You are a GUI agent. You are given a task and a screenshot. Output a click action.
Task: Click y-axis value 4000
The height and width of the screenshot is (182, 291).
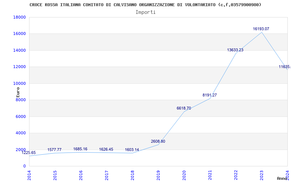pos(21,133)
